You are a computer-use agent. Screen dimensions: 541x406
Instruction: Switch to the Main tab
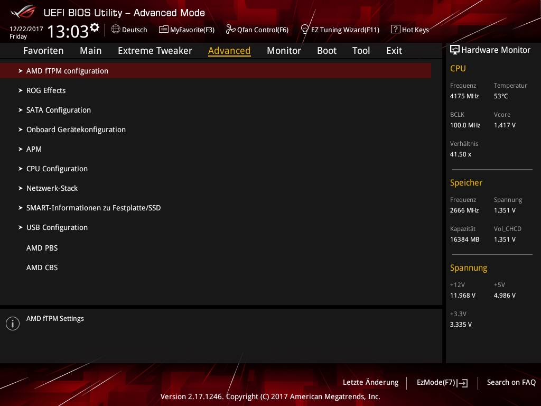(x=91, y=51)
